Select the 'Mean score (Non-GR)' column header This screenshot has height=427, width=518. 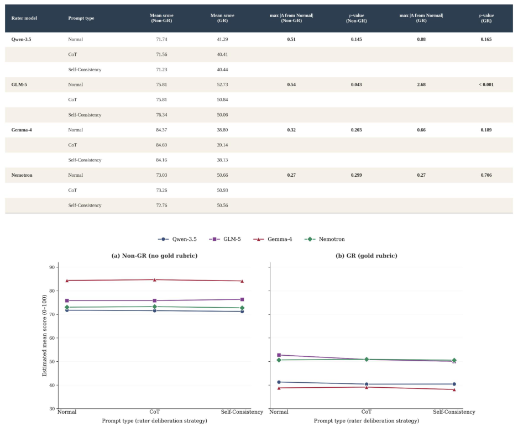(x=161, y=18)
